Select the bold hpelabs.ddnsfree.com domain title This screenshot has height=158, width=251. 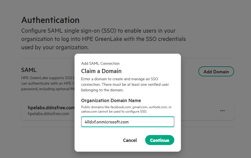[x=51, y=108]
